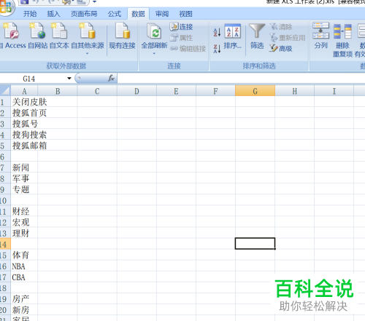The height and width of the screenshot is (321, 365).
Task: Select the cell containing 体育
Action: [24, 255]
